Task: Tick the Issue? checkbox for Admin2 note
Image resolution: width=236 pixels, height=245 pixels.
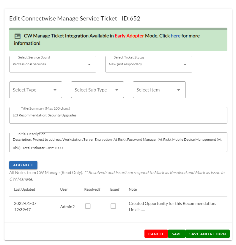Action: pos(113,206)
